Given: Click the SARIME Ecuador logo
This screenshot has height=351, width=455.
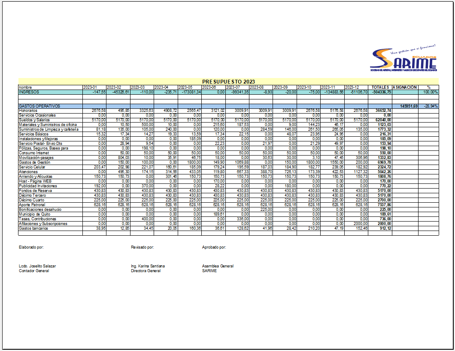Looking at the screenshot, I should click(x=403, y=58).
